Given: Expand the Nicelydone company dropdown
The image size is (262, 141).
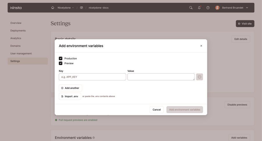Looking at the screenshot, I should point(65,8).
